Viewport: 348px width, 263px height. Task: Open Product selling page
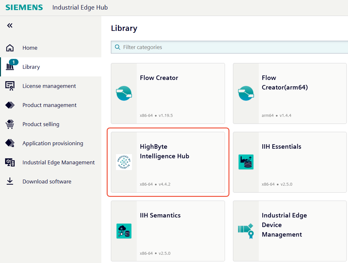(x=50, y=124)
